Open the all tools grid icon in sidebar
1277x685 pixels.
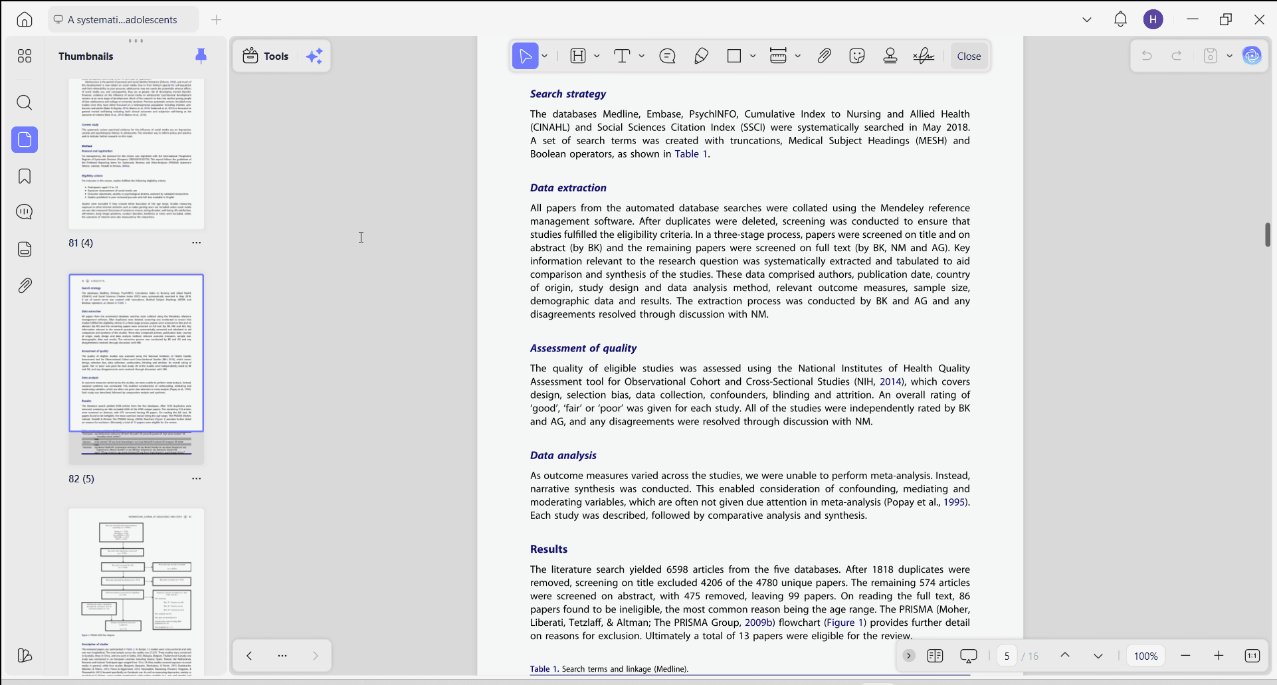click(25, 56)
